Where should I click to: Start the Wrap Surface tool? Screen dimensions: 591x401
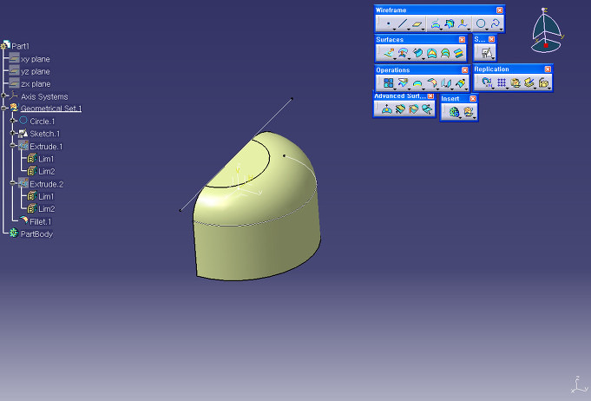[413, 109]
